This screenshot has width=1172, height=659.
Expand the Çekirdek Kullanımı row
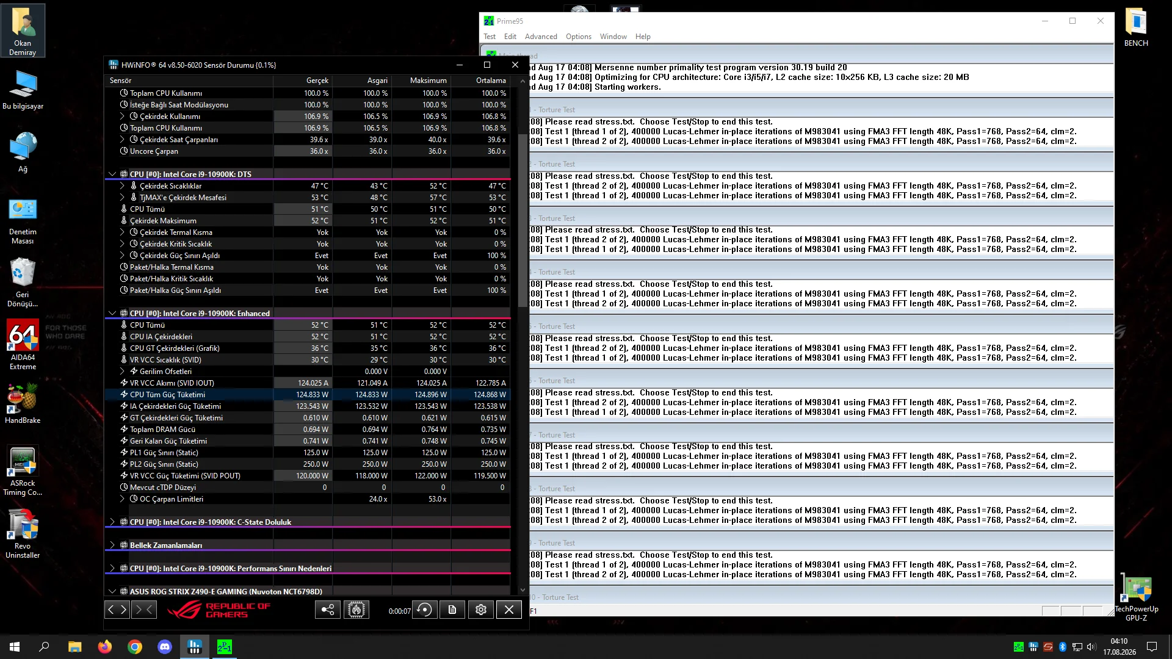[122, 117]
